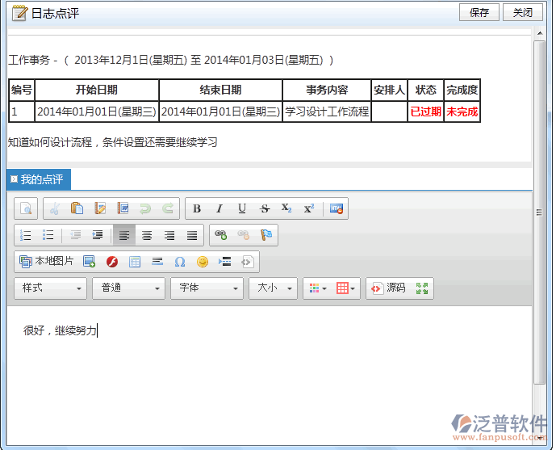The width and height of the screenshot is (556, 450).
Task: Toggle the numbered list button
Action: point(26,235)
